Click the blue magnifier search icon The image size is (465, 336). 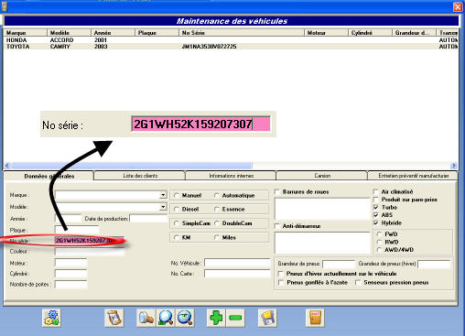point(166,318)
